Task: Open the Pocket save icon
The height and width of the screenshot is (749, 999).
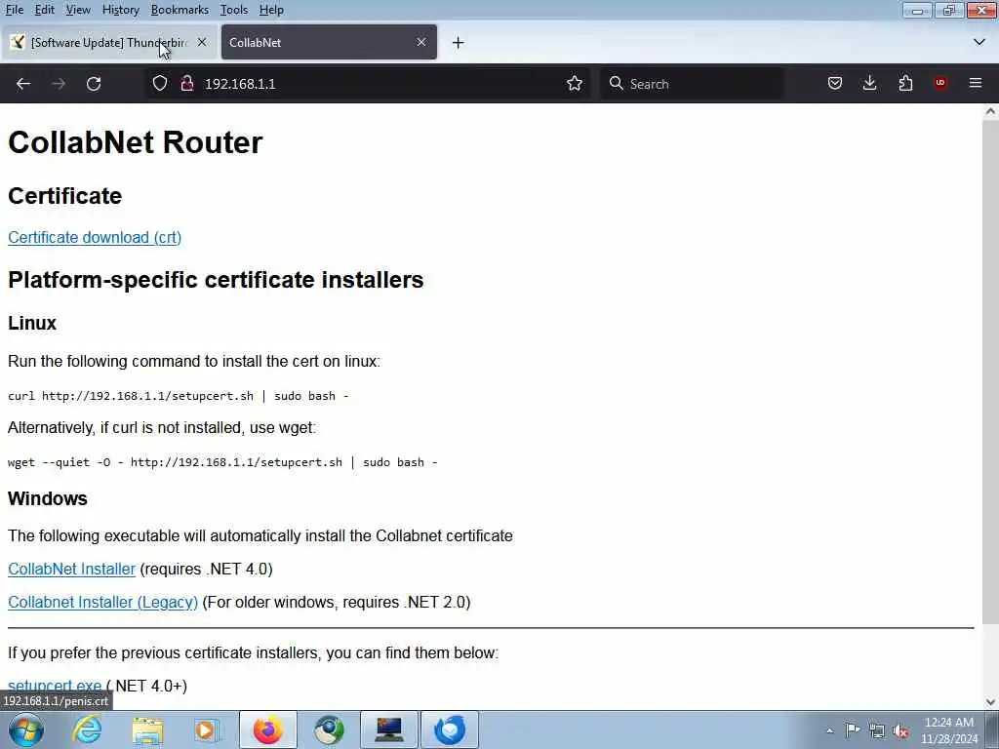Action: coord(835,83)
